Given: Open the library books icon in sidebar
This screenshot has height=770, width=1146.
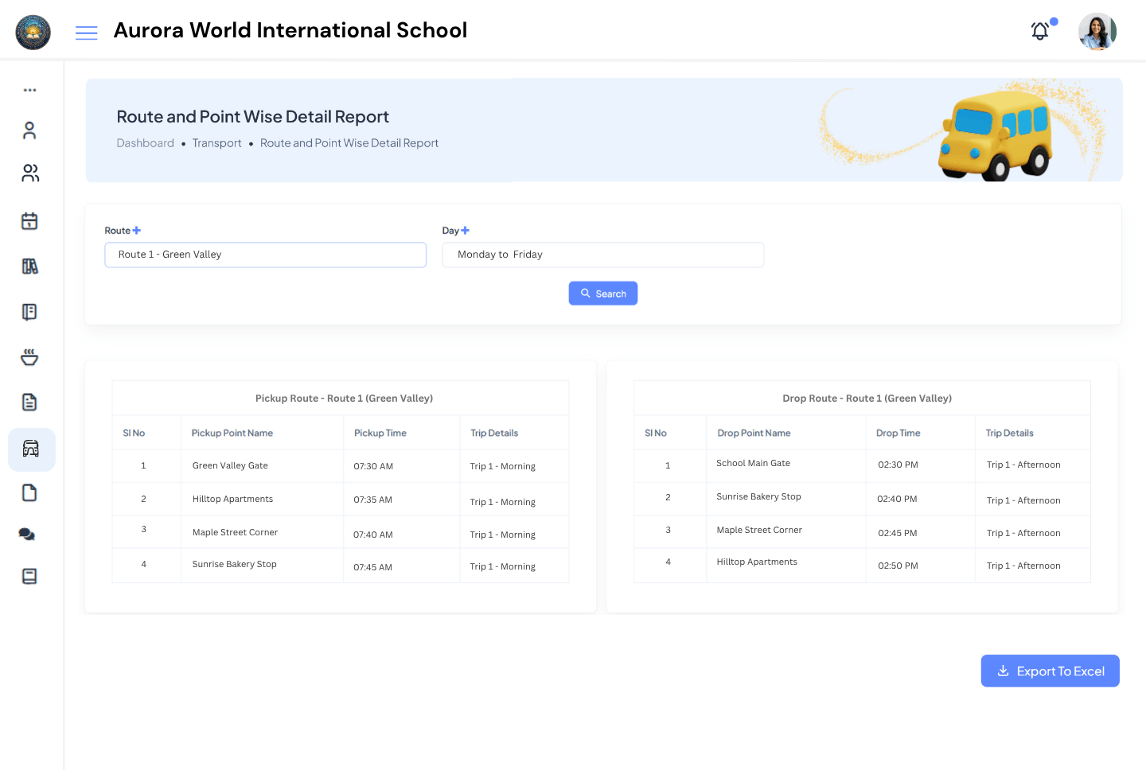Looking at the screenshot, I should pyautogui.click(x=29, y=266).
